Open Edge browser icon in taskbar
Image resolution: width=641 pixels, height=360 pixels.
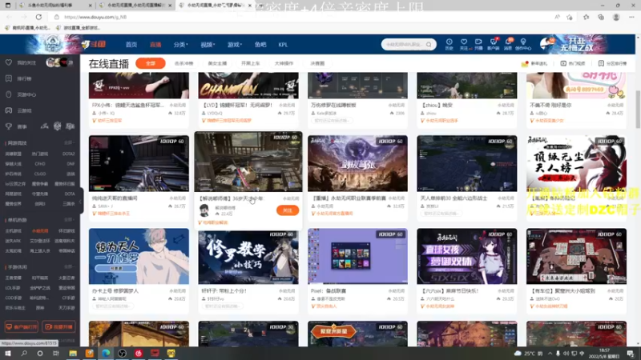point(106,353)
